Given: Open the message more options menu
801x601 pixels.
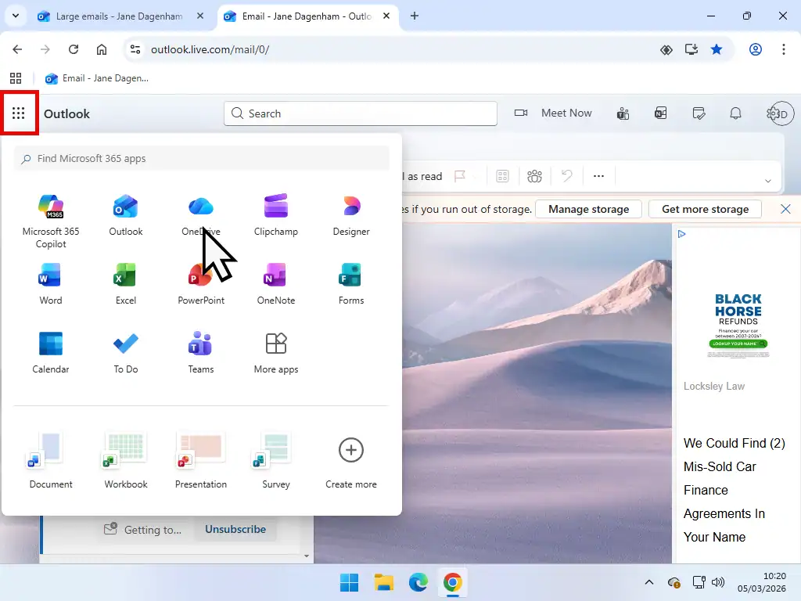Looking at the screenshot, I should point(598,175).
